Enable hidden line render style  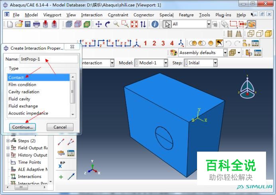click(260, 33)
